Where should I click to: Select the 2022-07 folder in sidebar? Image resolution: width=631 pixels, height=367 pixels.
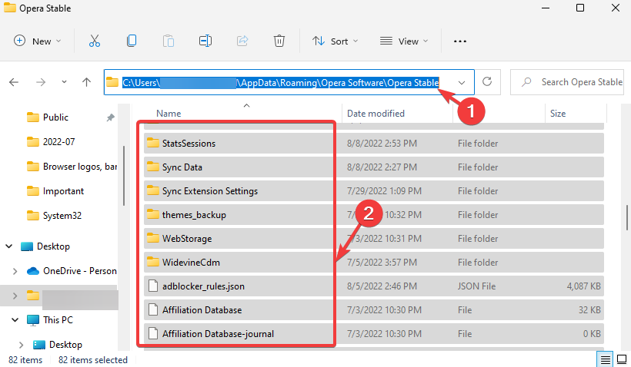[x=60, y=142]
